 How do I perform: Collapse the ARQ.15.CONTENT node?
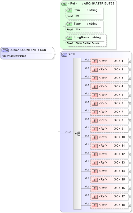pyautogui.click(x=55, y=53)
